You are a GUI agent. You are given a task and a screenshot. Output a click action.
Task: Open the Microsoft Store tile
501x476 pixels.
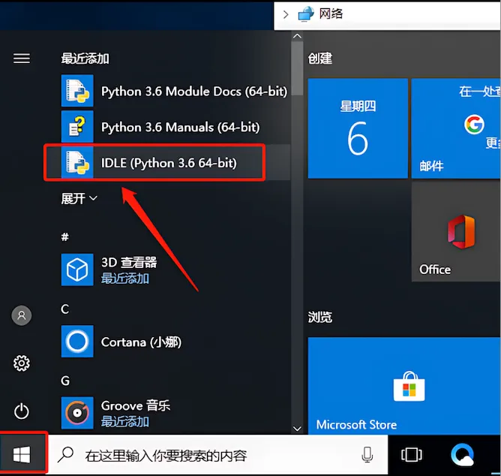pyautogui.click(x=404, y=385)
